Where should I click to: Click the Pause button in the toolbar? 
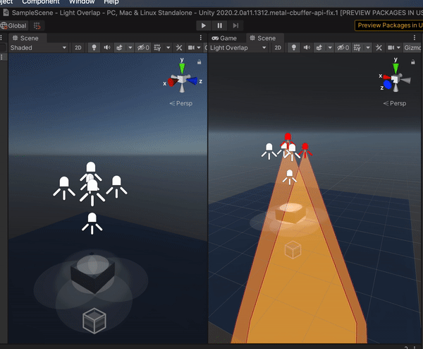click(219, 25)
